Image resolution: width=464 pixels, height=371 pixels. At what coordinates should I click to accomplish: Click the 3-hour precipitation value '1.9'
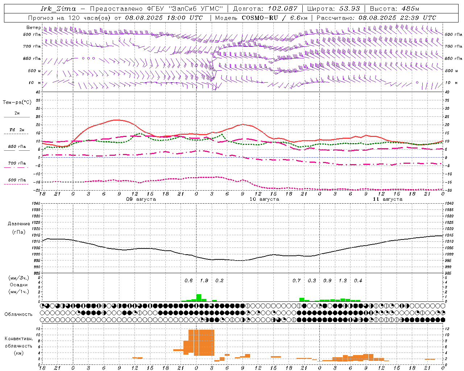(204, 280)
